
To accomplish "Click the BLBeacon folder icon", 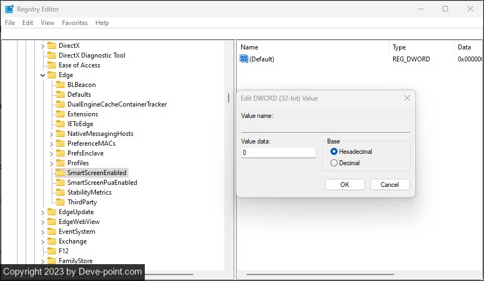I will tap(60, 85).
